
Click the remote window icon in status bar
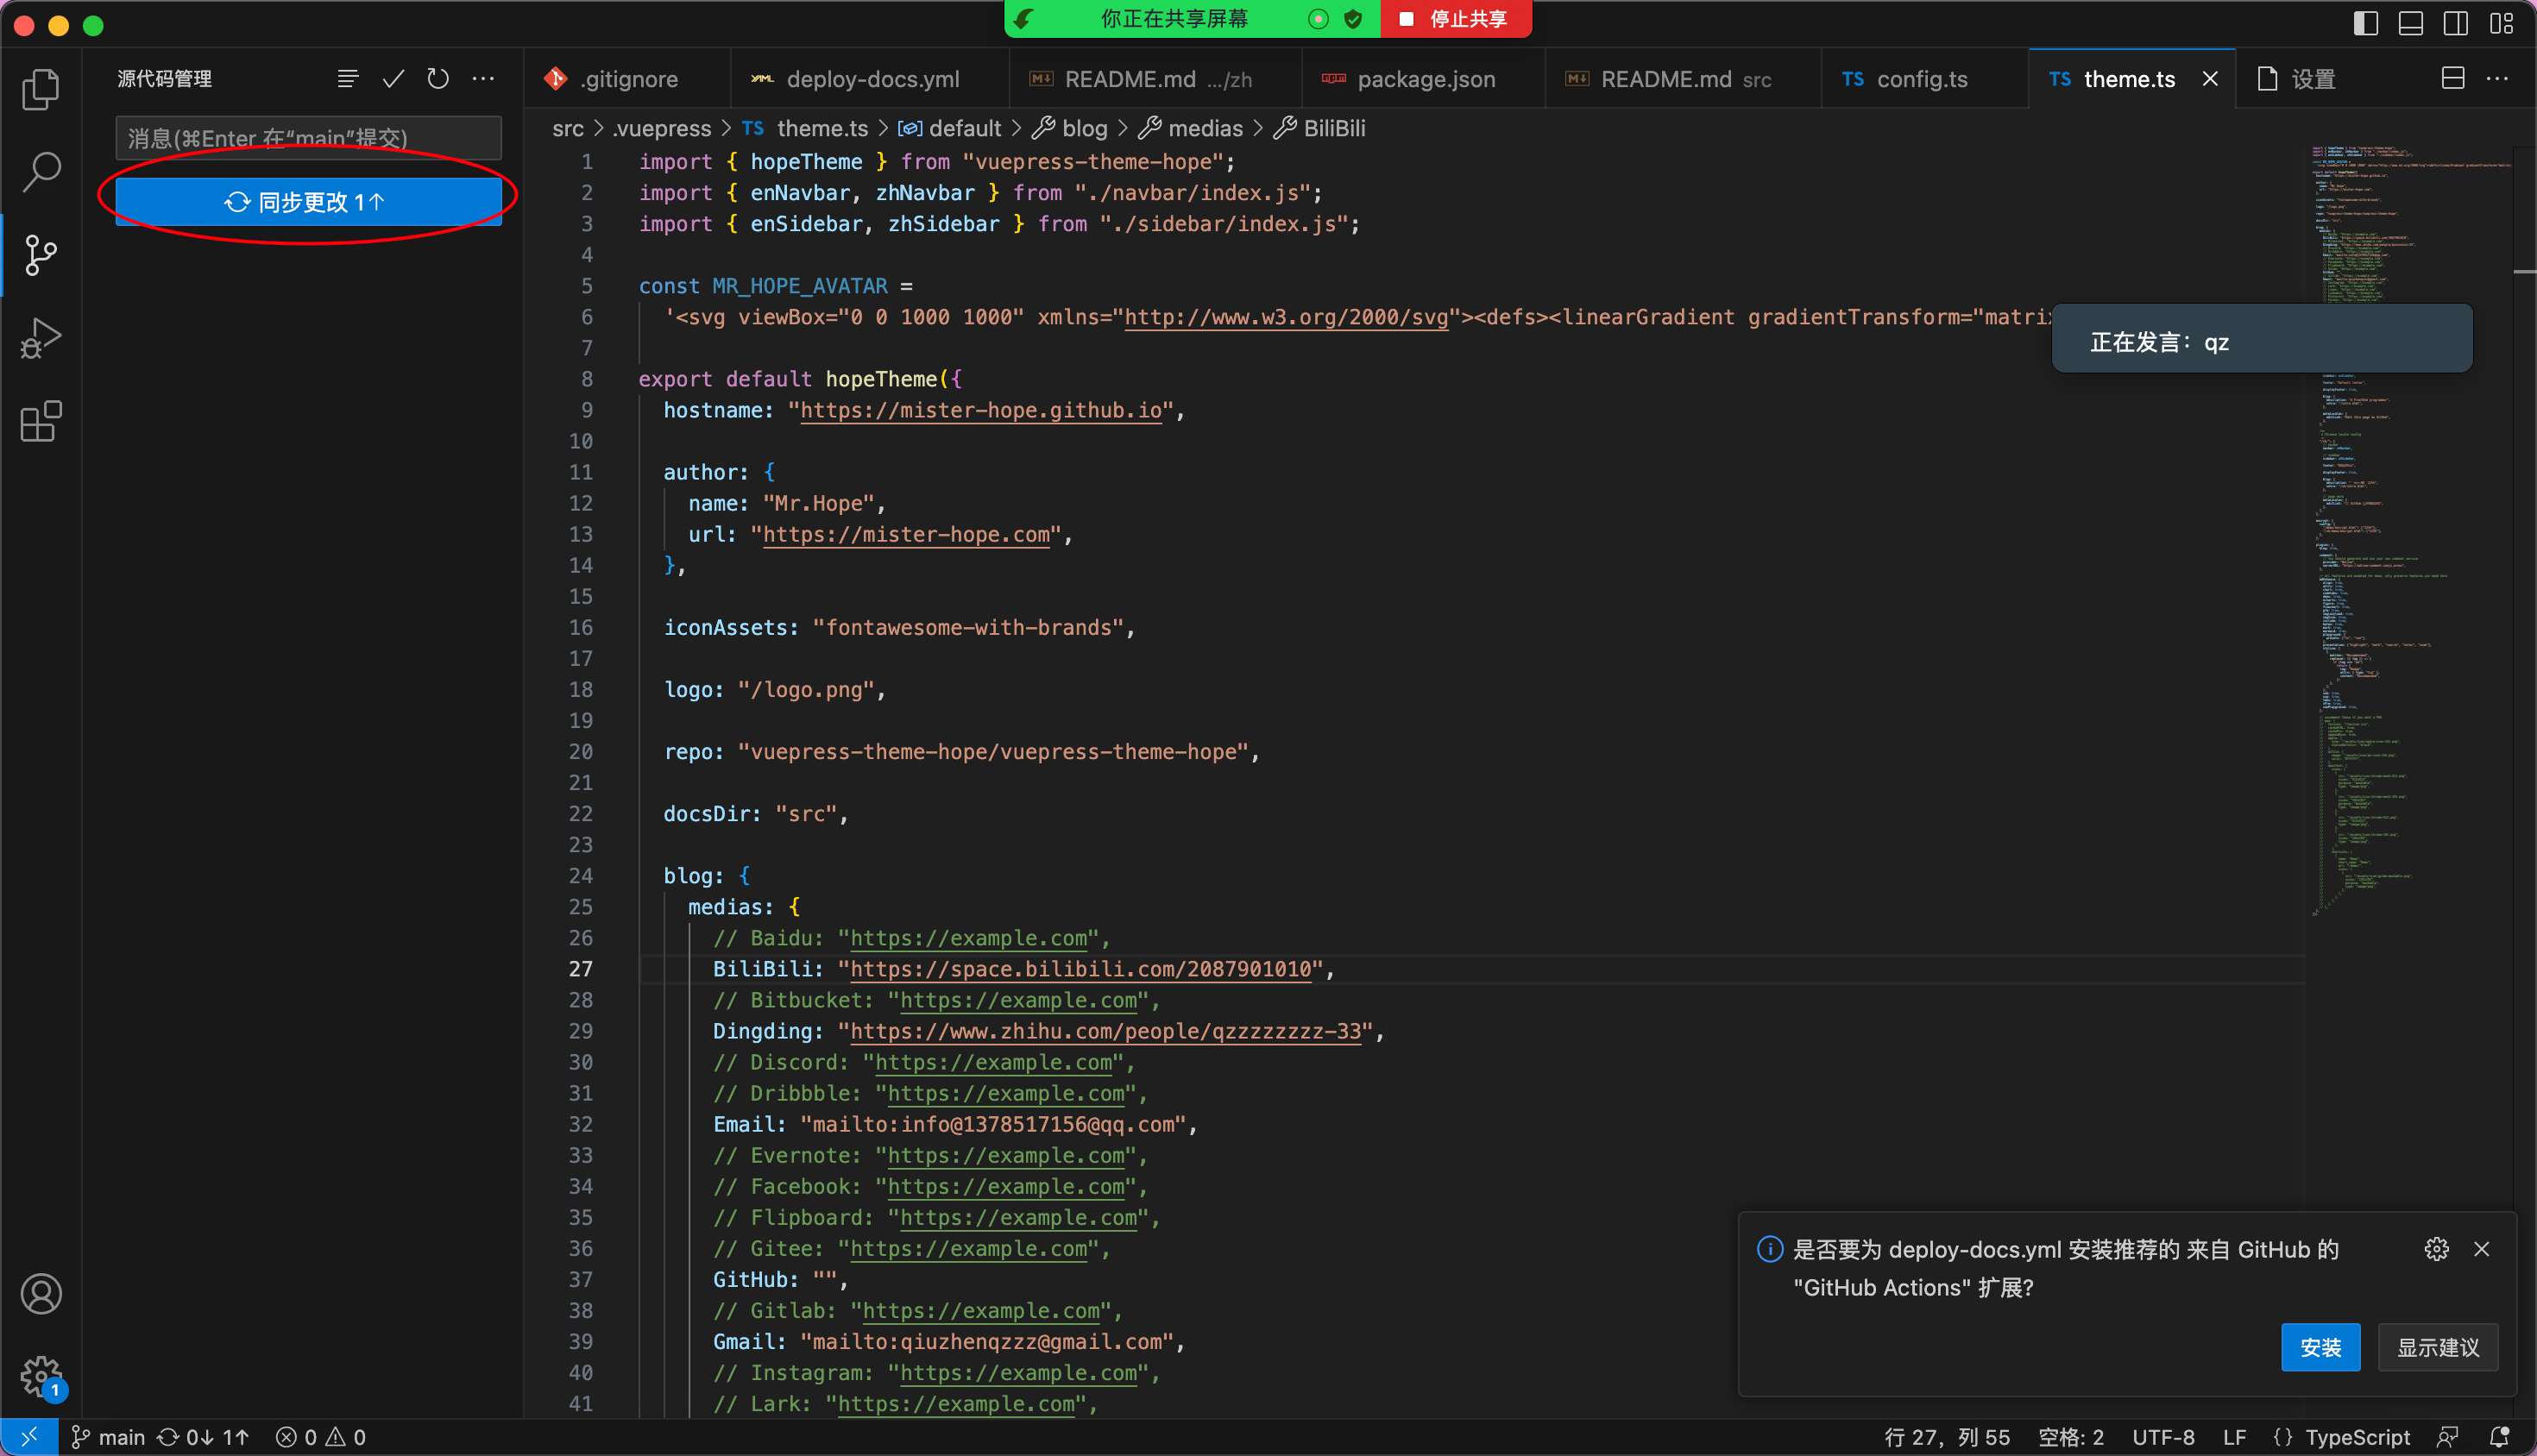point(28,1437)
